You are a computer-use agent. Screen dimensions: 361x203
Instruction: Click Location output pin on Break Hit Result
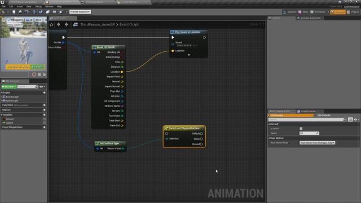click(x=122, y=72)
